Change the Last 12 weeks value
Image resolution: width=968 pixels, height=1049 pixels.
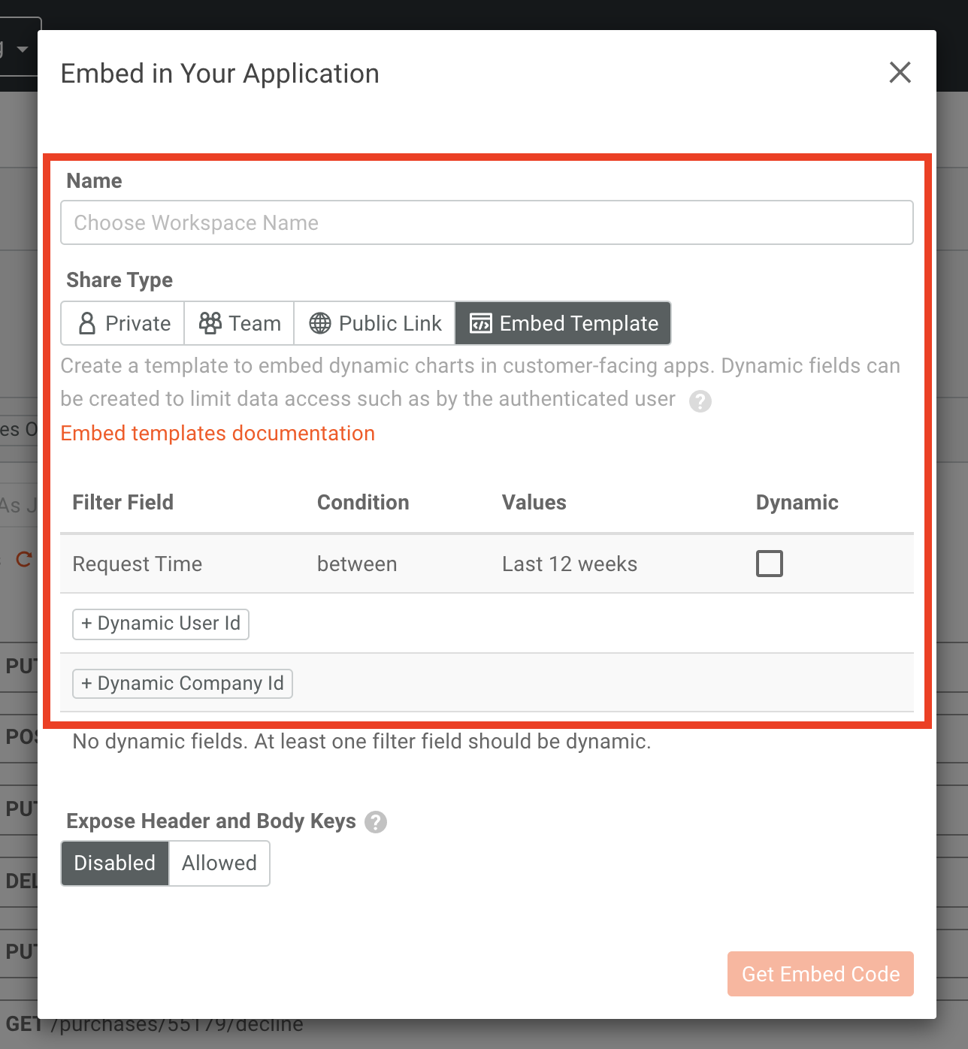click(x=569, y=564)
